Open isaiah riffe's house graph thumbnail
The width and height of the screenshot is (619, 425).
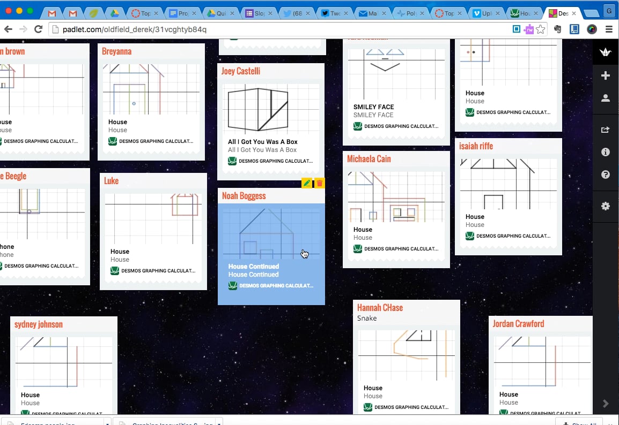[x=509, y=184]
